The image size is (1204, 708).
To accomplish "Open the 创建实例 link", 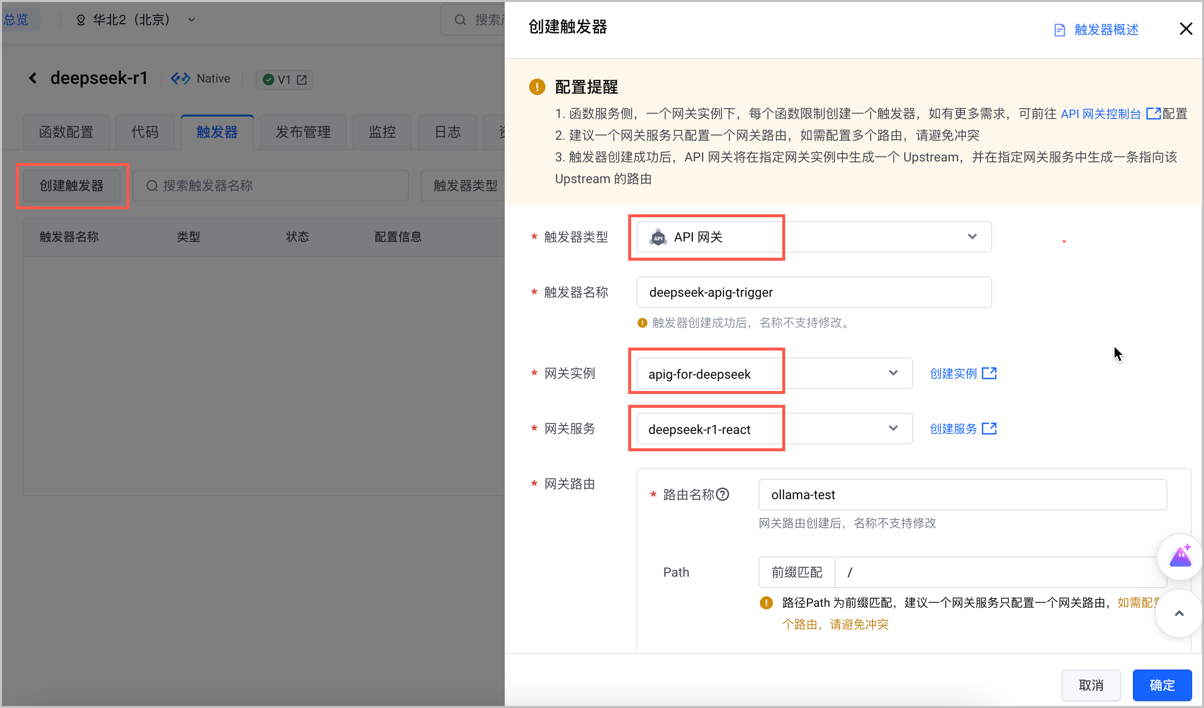I will point(953,374).
